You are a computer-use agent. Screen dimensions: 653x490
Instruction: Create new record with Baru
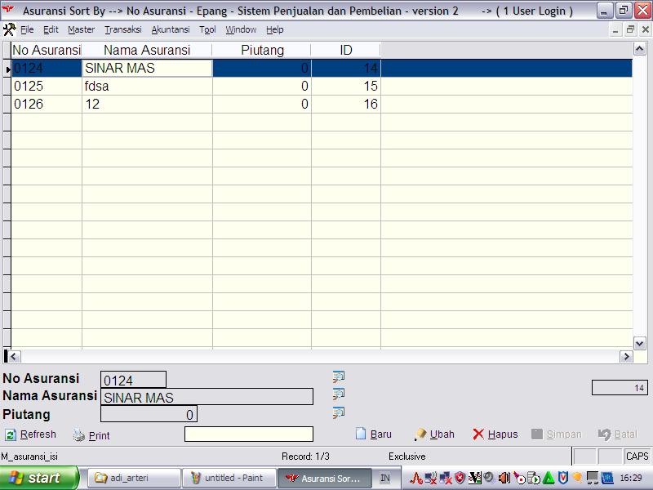pyautogui.click(x=373, y=434)
